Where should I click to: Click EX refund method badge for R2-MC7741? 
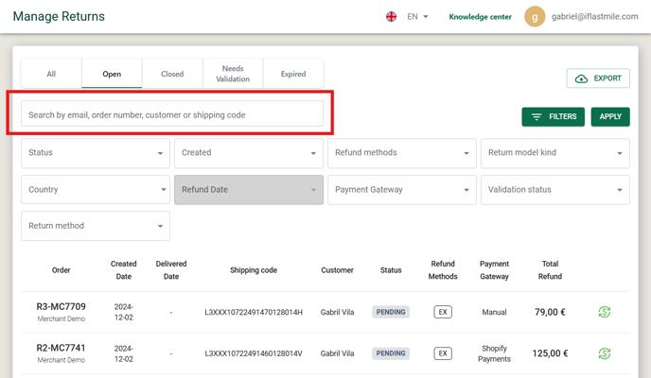[x=443, y=353]
